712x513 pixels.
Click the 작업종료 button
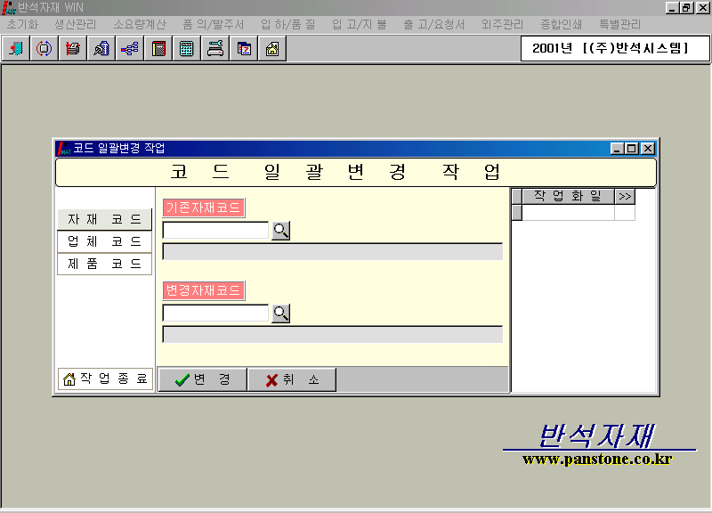105,379
